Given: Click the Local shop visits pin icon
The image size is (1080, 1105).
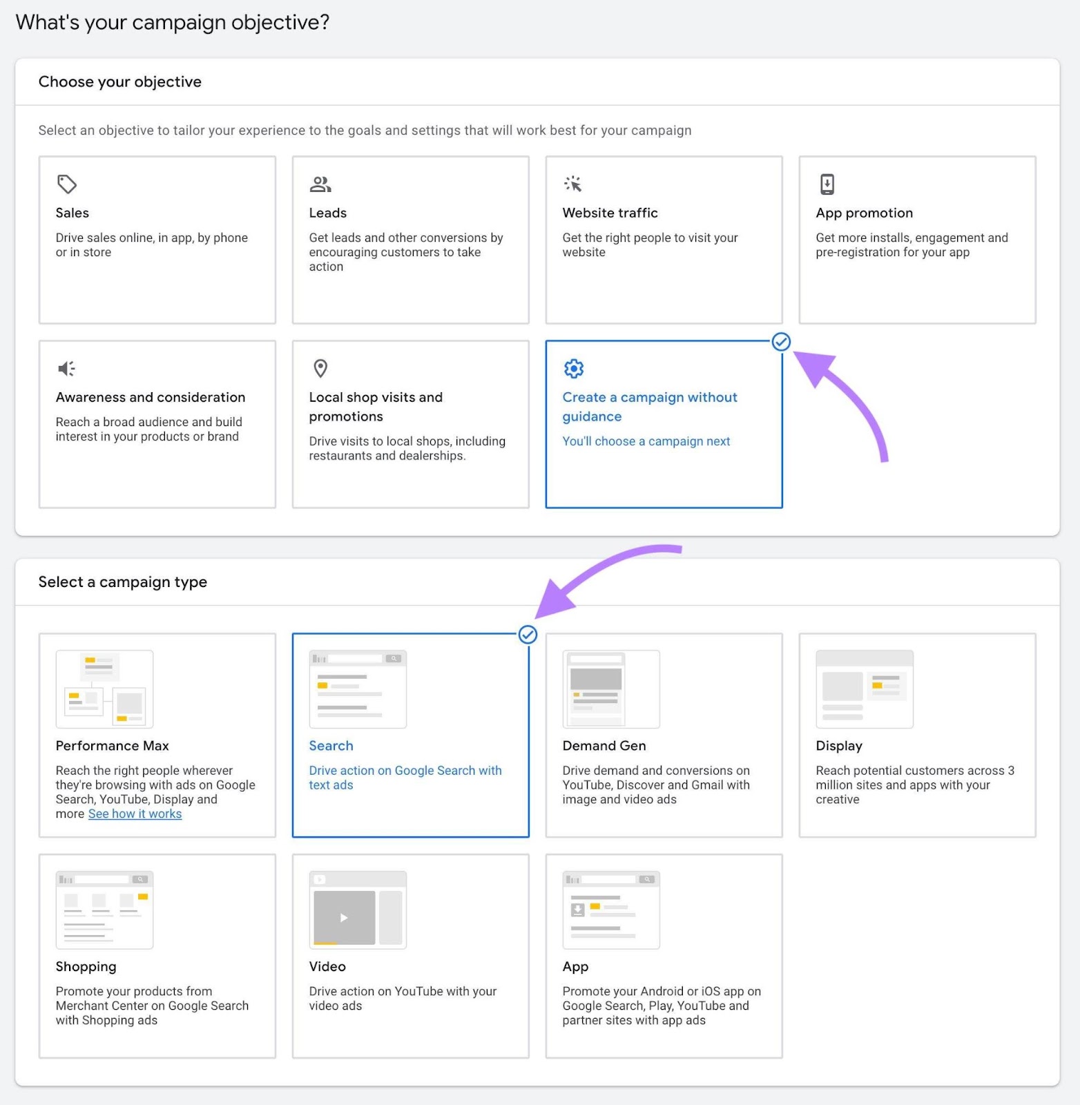Looking at the screenshot, I should tap(320, 369).
